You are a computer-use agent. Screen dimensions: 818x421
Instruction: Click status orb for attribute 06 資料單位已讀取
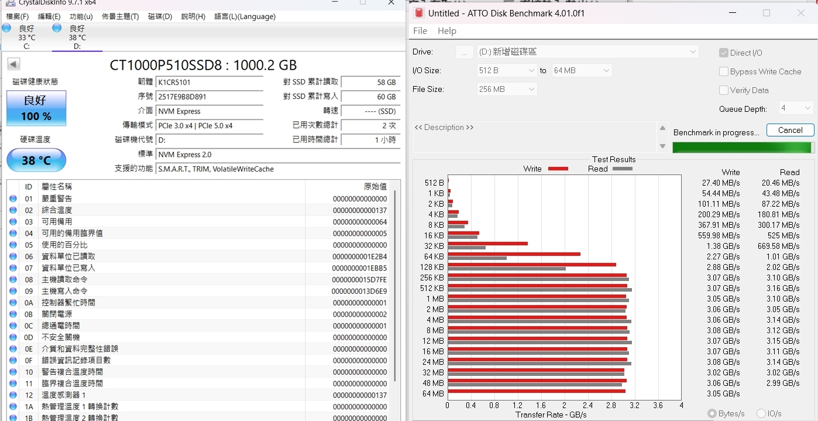(13, 256)
